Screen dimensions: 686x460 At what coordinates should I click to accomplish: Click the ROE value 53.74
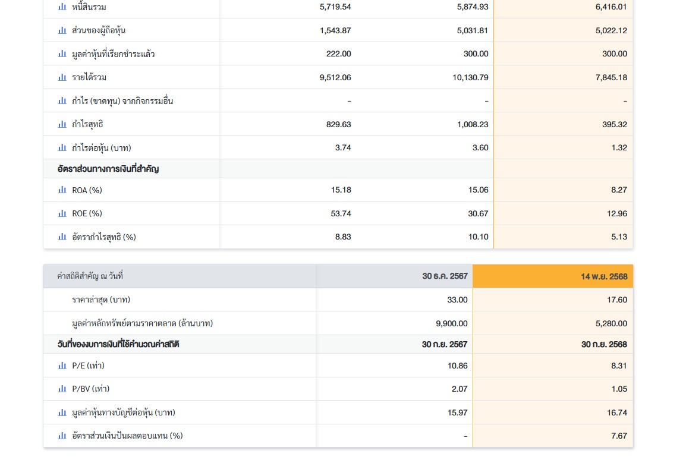[x=341, y=213]
